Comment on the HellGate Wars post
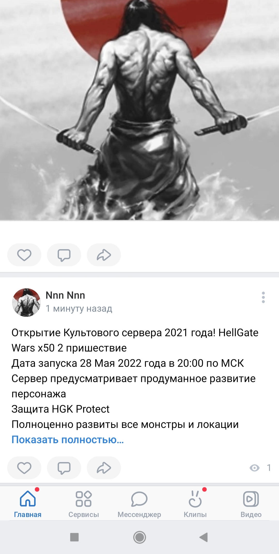This screenshot has height=554, width=279. click(64, 468)
